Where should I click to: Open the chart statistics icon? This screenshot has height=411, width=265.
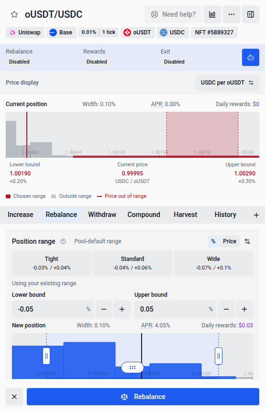[x=212, y=14]
